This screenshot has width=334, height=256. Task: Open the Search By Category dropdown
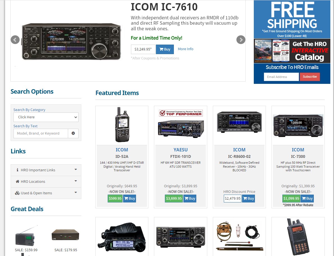[x=46, y=117]
